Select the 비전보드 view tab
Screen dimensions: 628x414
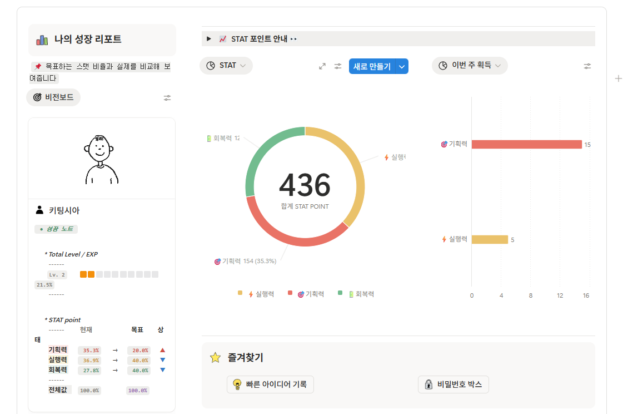[x=53, y=97]
